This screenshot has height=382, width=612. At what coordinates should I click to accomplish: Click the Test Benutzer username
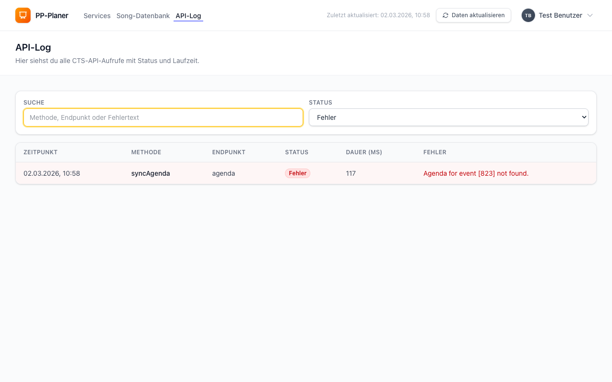[x=560, y=15]
